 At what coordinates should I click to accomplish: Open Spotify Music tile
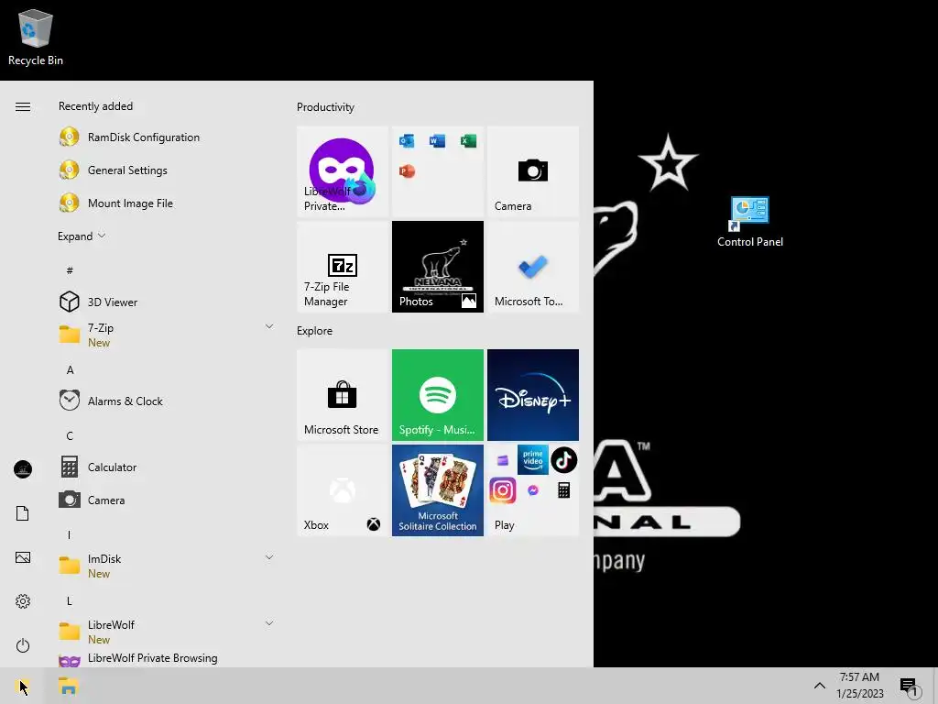tap(438, 394)
